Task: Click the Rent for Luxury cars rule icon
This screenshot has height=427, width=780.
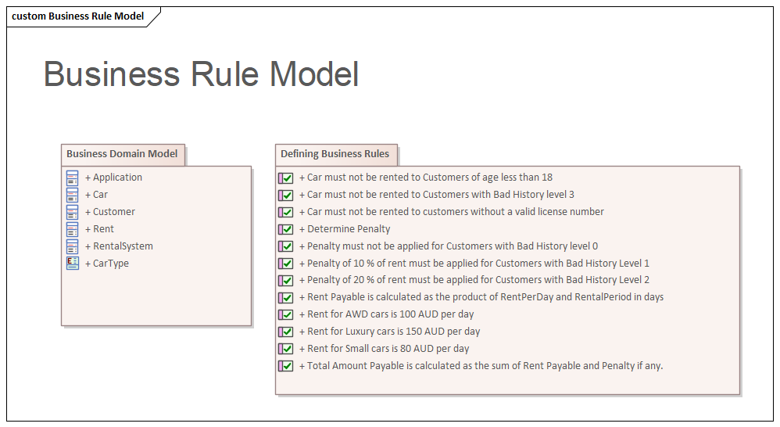Action: pos(286,332)
